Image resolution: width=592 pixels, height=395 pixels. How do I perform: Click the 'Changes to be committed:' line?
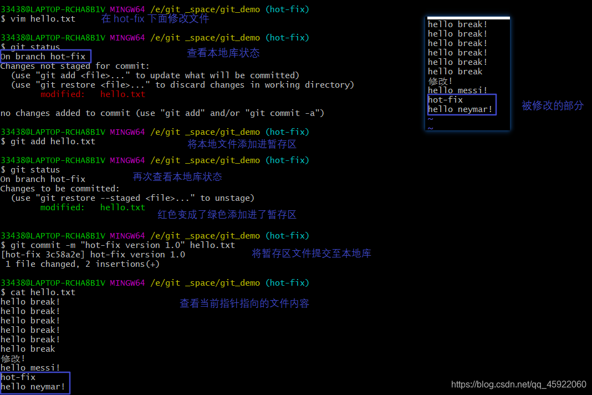coord(60,189)
